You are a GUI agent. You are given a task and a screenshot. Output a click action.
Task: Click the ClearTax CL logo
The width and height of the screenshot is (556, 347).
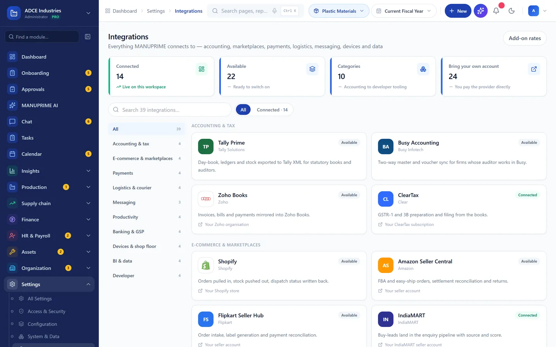point(386,199)
